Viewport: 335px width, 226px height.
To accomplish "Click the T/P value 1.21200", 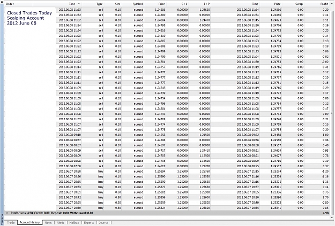I will pos(204,166).
